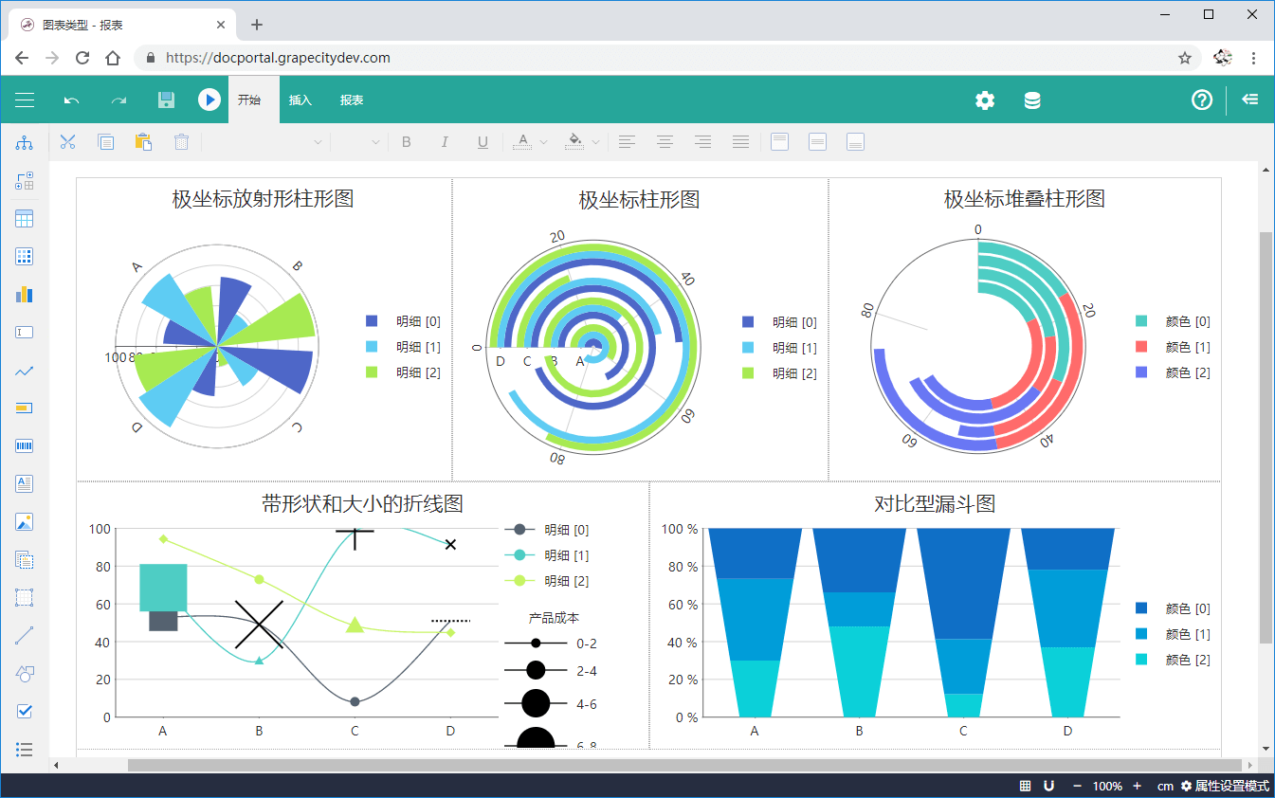Align text left
Screen dimensions: 1275x798
pyautogui.click(x=627, y=142)
